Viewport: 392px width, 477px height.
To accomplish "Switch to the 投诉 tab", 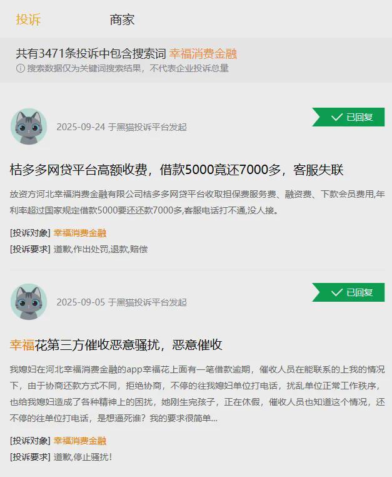I will pos(28,19).
